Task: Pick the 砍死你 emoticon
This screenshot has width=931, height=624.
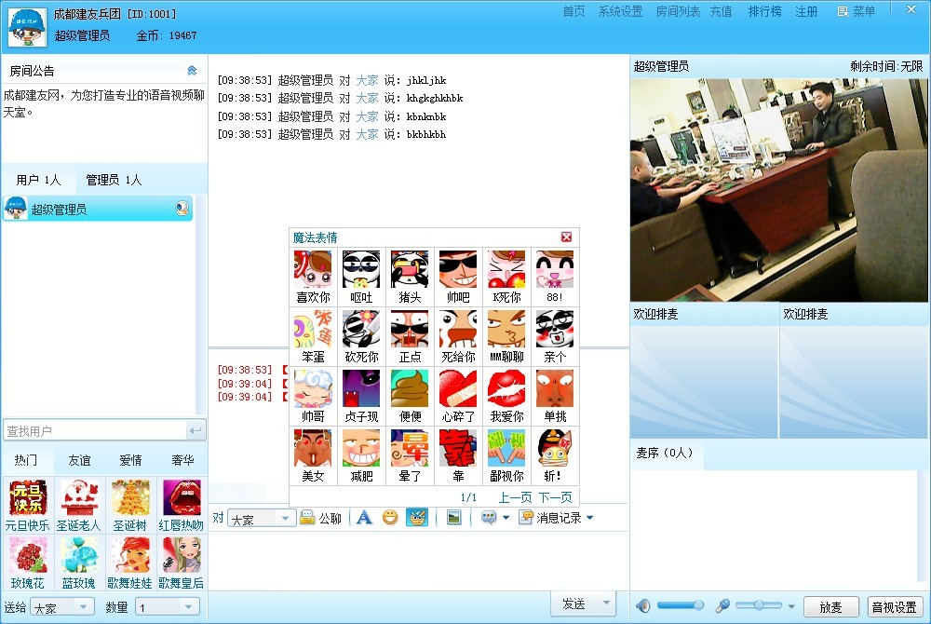Action: point(361,336)
